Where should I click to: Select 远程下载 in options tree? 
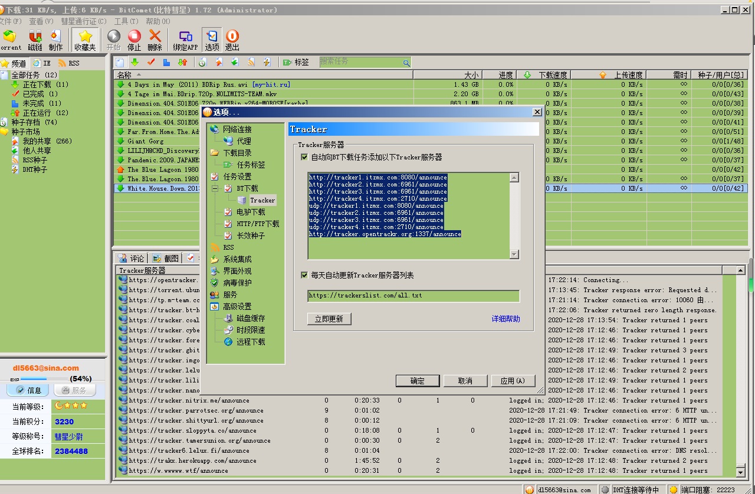tap(251, 342)
